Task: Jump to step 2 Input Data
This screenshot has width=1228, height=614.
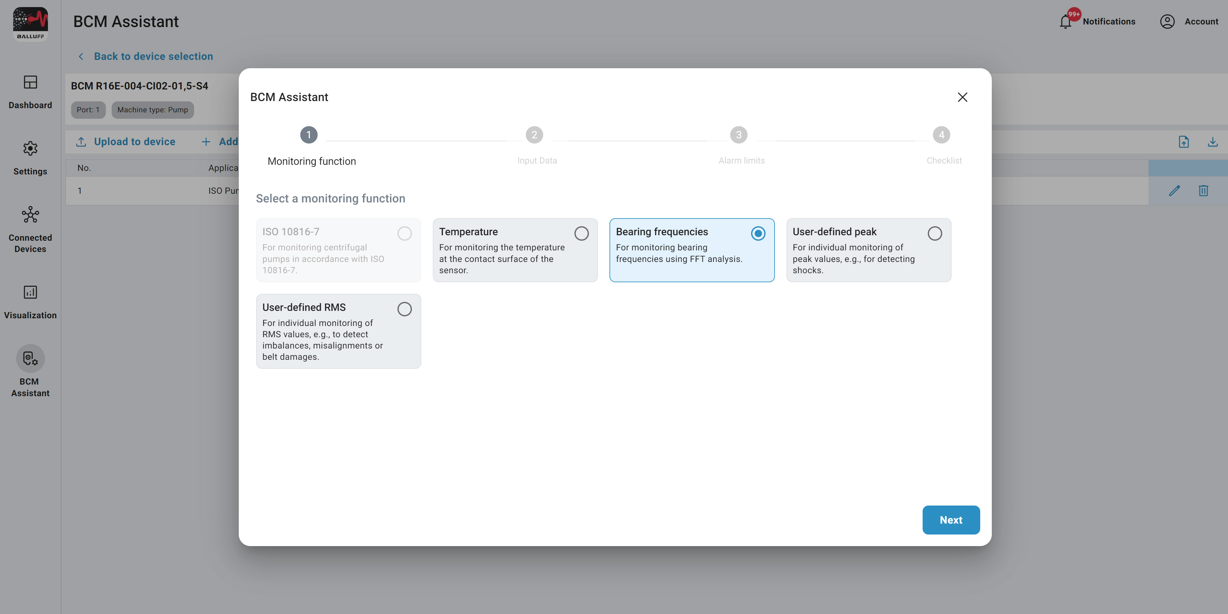Action: (534, 135)
